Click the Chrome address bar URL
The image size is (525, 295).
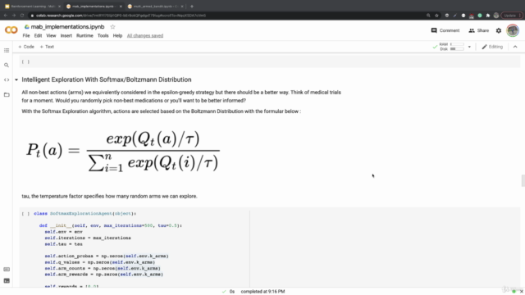(x=121, y=16)
